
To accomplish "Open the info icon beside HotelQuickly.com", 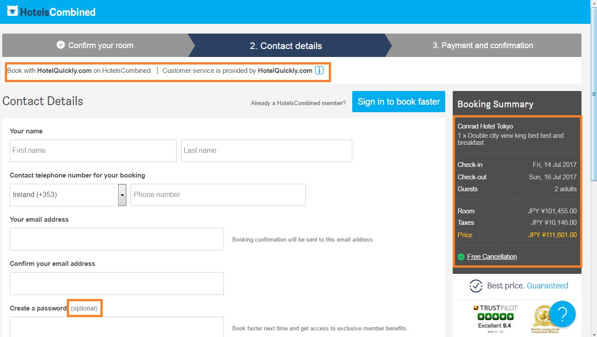I will pos(319,70).
